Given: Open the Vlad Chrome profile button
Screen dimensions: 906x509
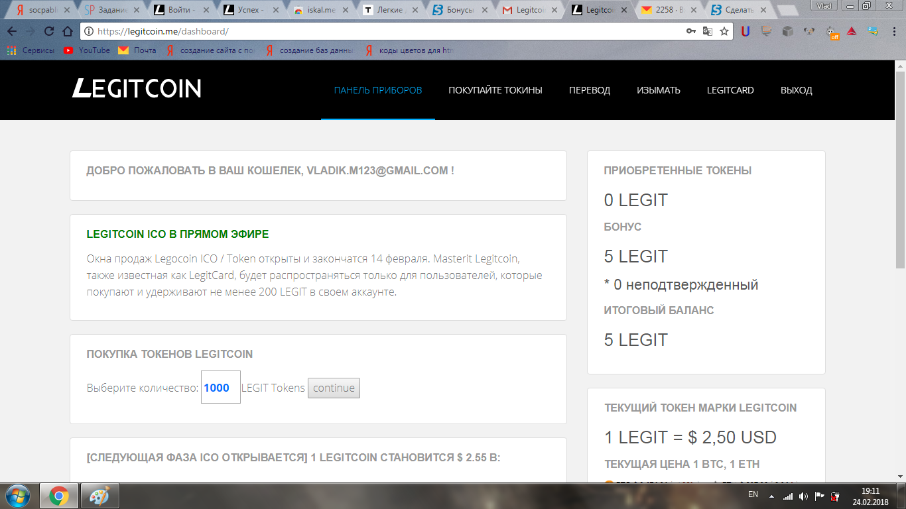Looking at the screenshot, I should [824, 5].
